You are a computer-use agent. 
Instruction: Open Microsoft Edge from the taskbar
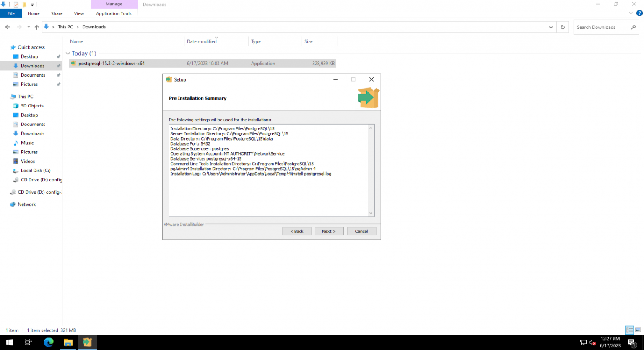pos(49,342)
